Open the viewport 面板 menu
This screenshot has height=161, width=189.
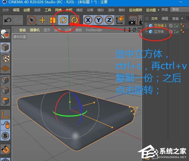pos(79,30)
